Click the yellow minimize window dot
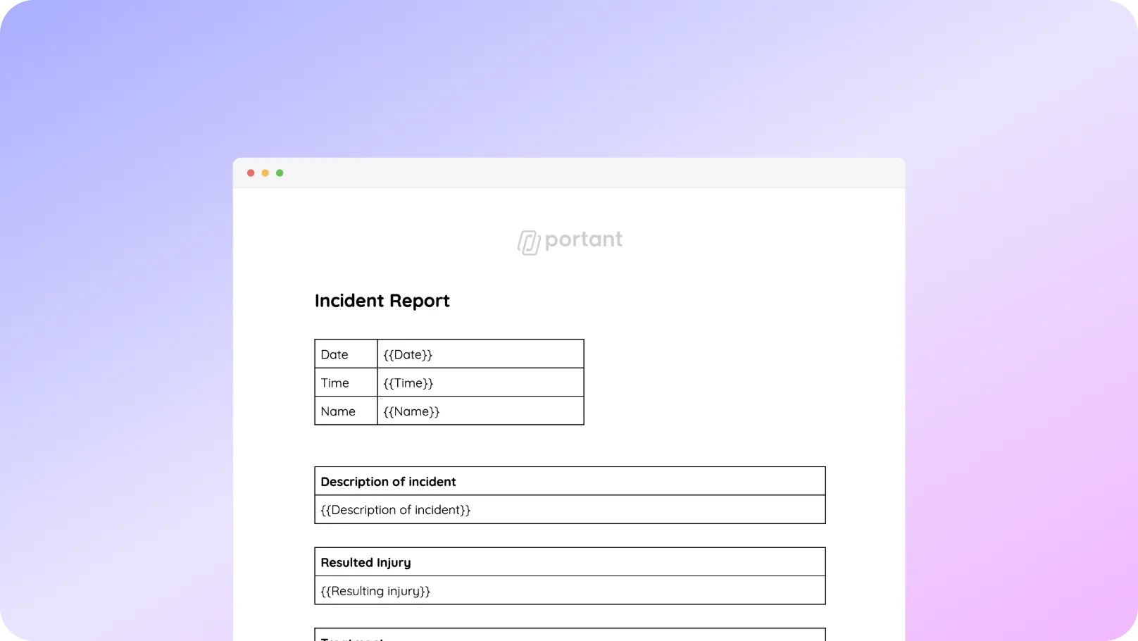 [265, 173]
